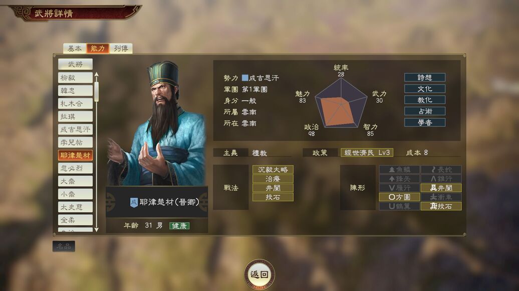Select officer 忽必烈 in the list

[x=75, y=168]
